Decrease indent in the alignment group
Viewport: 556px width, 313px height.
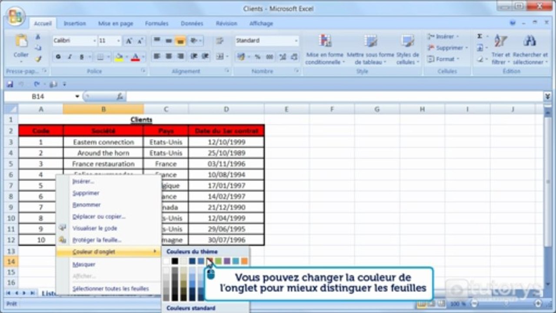coord(194,57)
